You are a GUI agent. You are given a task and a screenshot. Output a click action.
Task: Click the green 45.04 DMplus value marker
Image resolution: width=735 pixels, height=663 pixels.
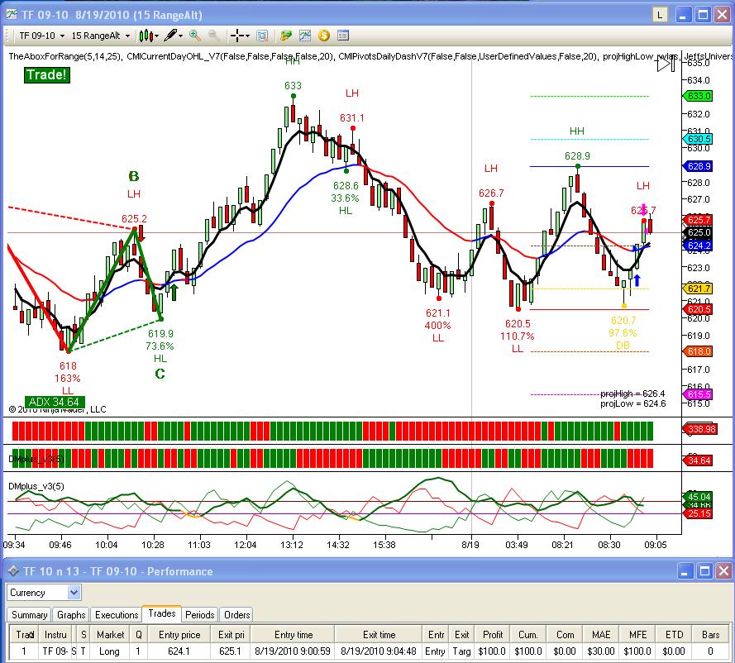click(x=698, y=497)
